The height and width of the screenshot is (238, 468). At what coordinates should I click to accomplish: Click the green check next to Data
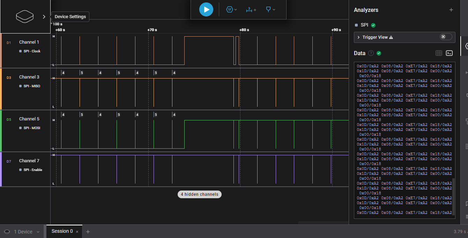pos(379,53)
